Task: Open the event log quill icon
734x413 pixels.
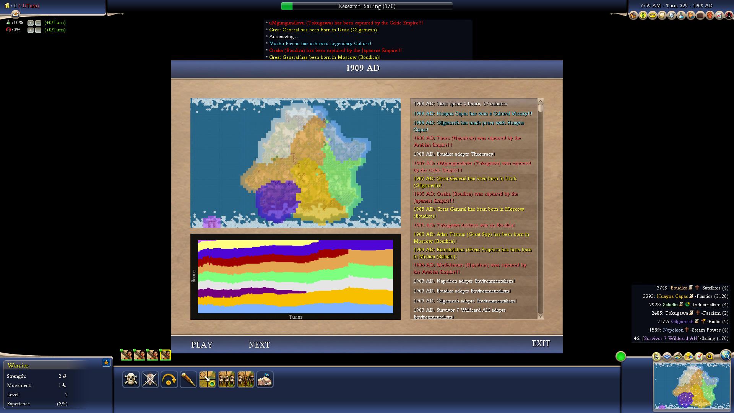Action: pyautogui.click(x=15, y=15)
